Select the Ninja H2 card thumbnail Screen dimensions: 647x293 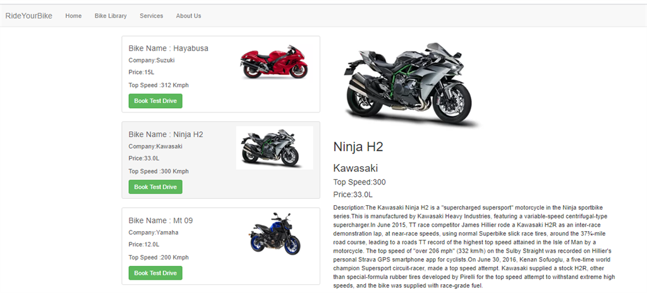pos(274,148)
